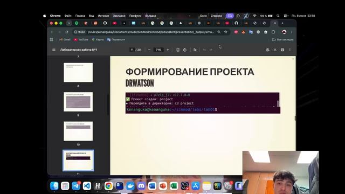345x194 pixels.
Task: Open the site info 'Файл' chip
Action: [x=80, y=32]
